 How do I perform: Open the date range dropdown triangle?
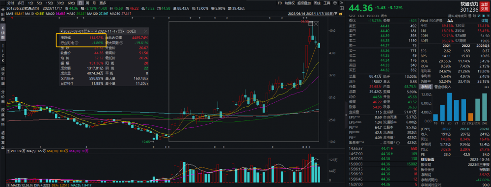[x=336, y=13]
